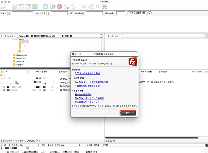
Task: Expand the Library tree node
Action: [10, 65]
